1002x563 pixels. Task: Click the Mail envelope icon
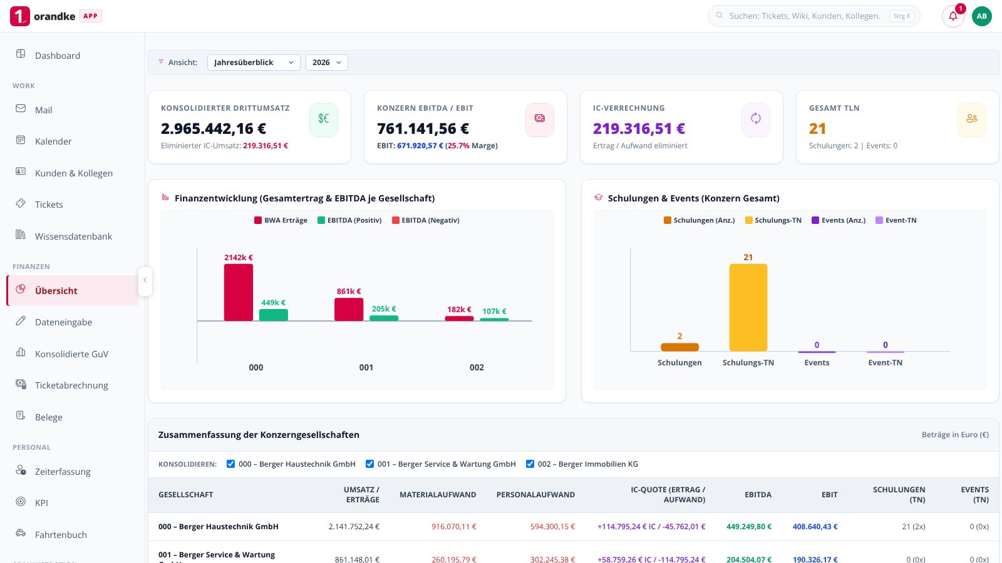pyautogui.click(x=21, y=109)
